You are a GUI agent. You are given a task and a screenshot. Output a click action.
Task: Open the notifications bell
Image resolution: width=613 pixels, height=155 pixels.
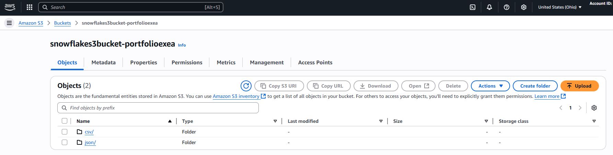coord(489,7)
